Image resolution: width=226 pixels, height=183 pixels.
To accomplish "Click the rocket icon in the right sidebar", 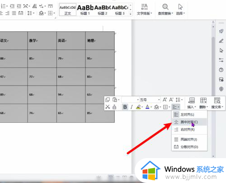I will tap(221, 31).
